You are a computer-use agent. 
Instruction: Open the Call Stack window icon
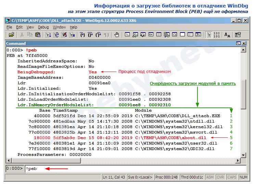point(167,35)
